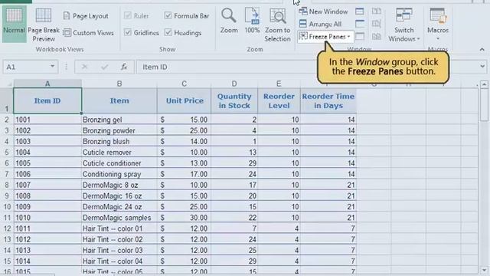Toggle the Gridlines checkbox

(x=128, y=32)
